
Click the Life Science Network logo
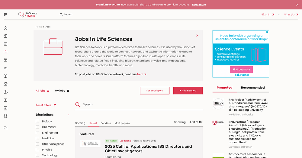tap(27, 14)
